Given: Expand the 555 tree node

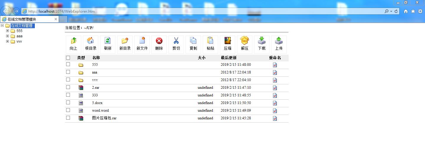Looking at the screenshot, I should (8, 31).
